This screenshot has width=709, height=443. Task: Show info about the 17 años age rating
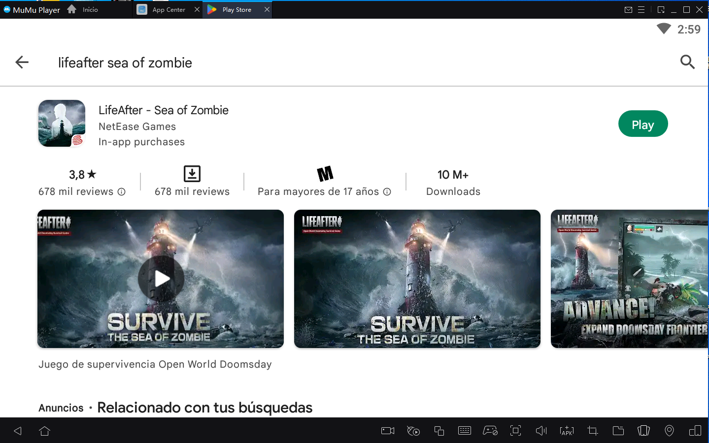tap(387, 192)
